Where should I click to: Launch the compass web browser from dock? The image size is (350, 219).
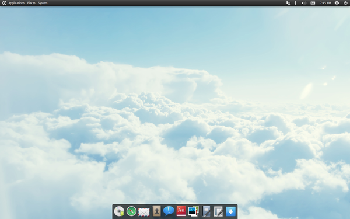tap(131, 211)
